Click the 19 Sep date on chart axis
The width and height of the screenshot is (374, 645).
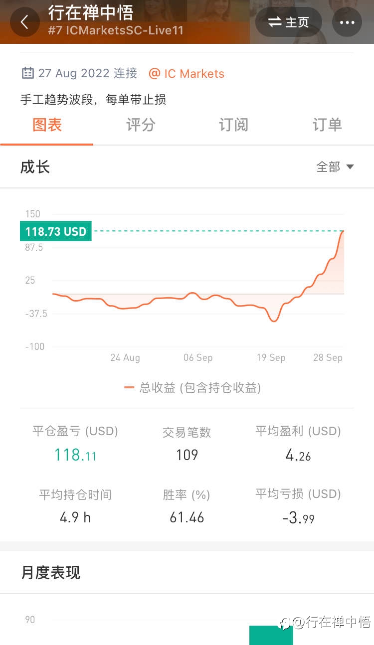click(271, 358)
